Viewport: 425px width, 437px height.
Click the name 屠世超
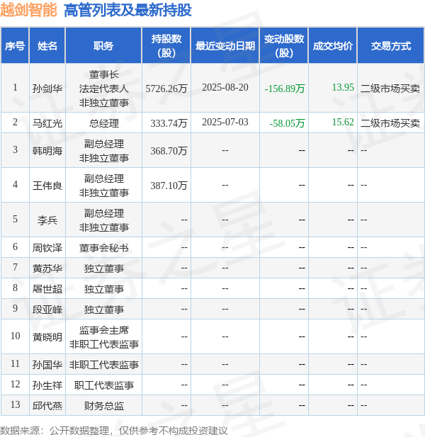coord(47,289)
